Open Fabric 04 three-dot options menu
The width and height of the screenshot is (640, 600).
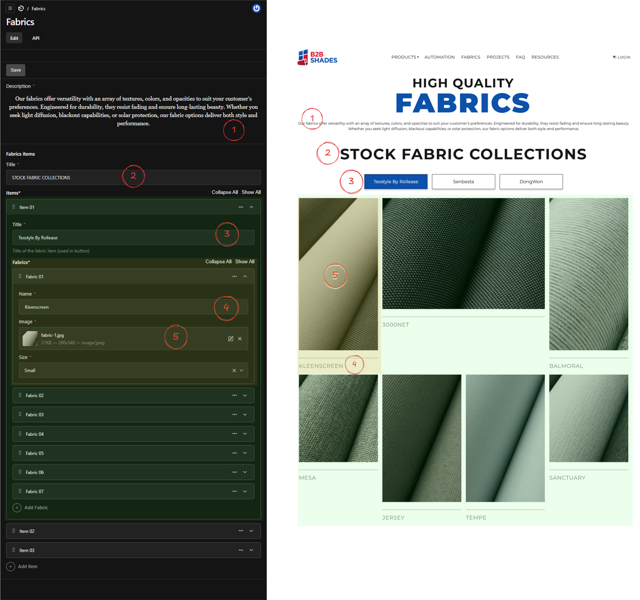234,434
